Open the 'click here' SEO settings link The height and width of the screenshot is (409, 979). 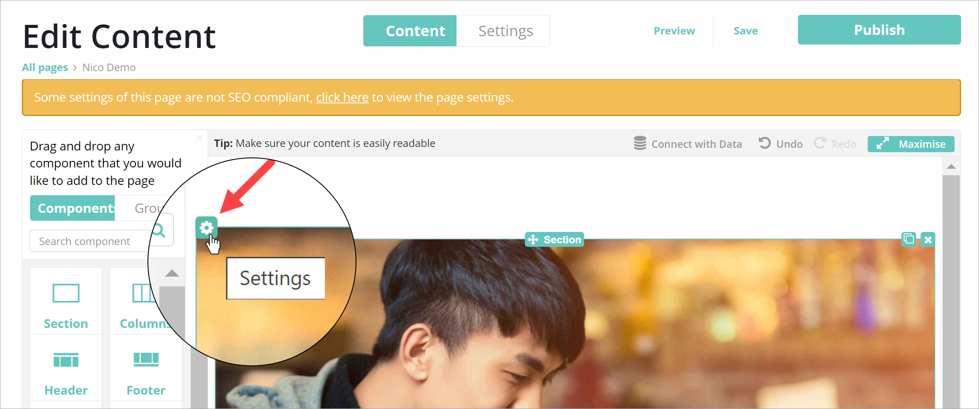pos(342,97)
